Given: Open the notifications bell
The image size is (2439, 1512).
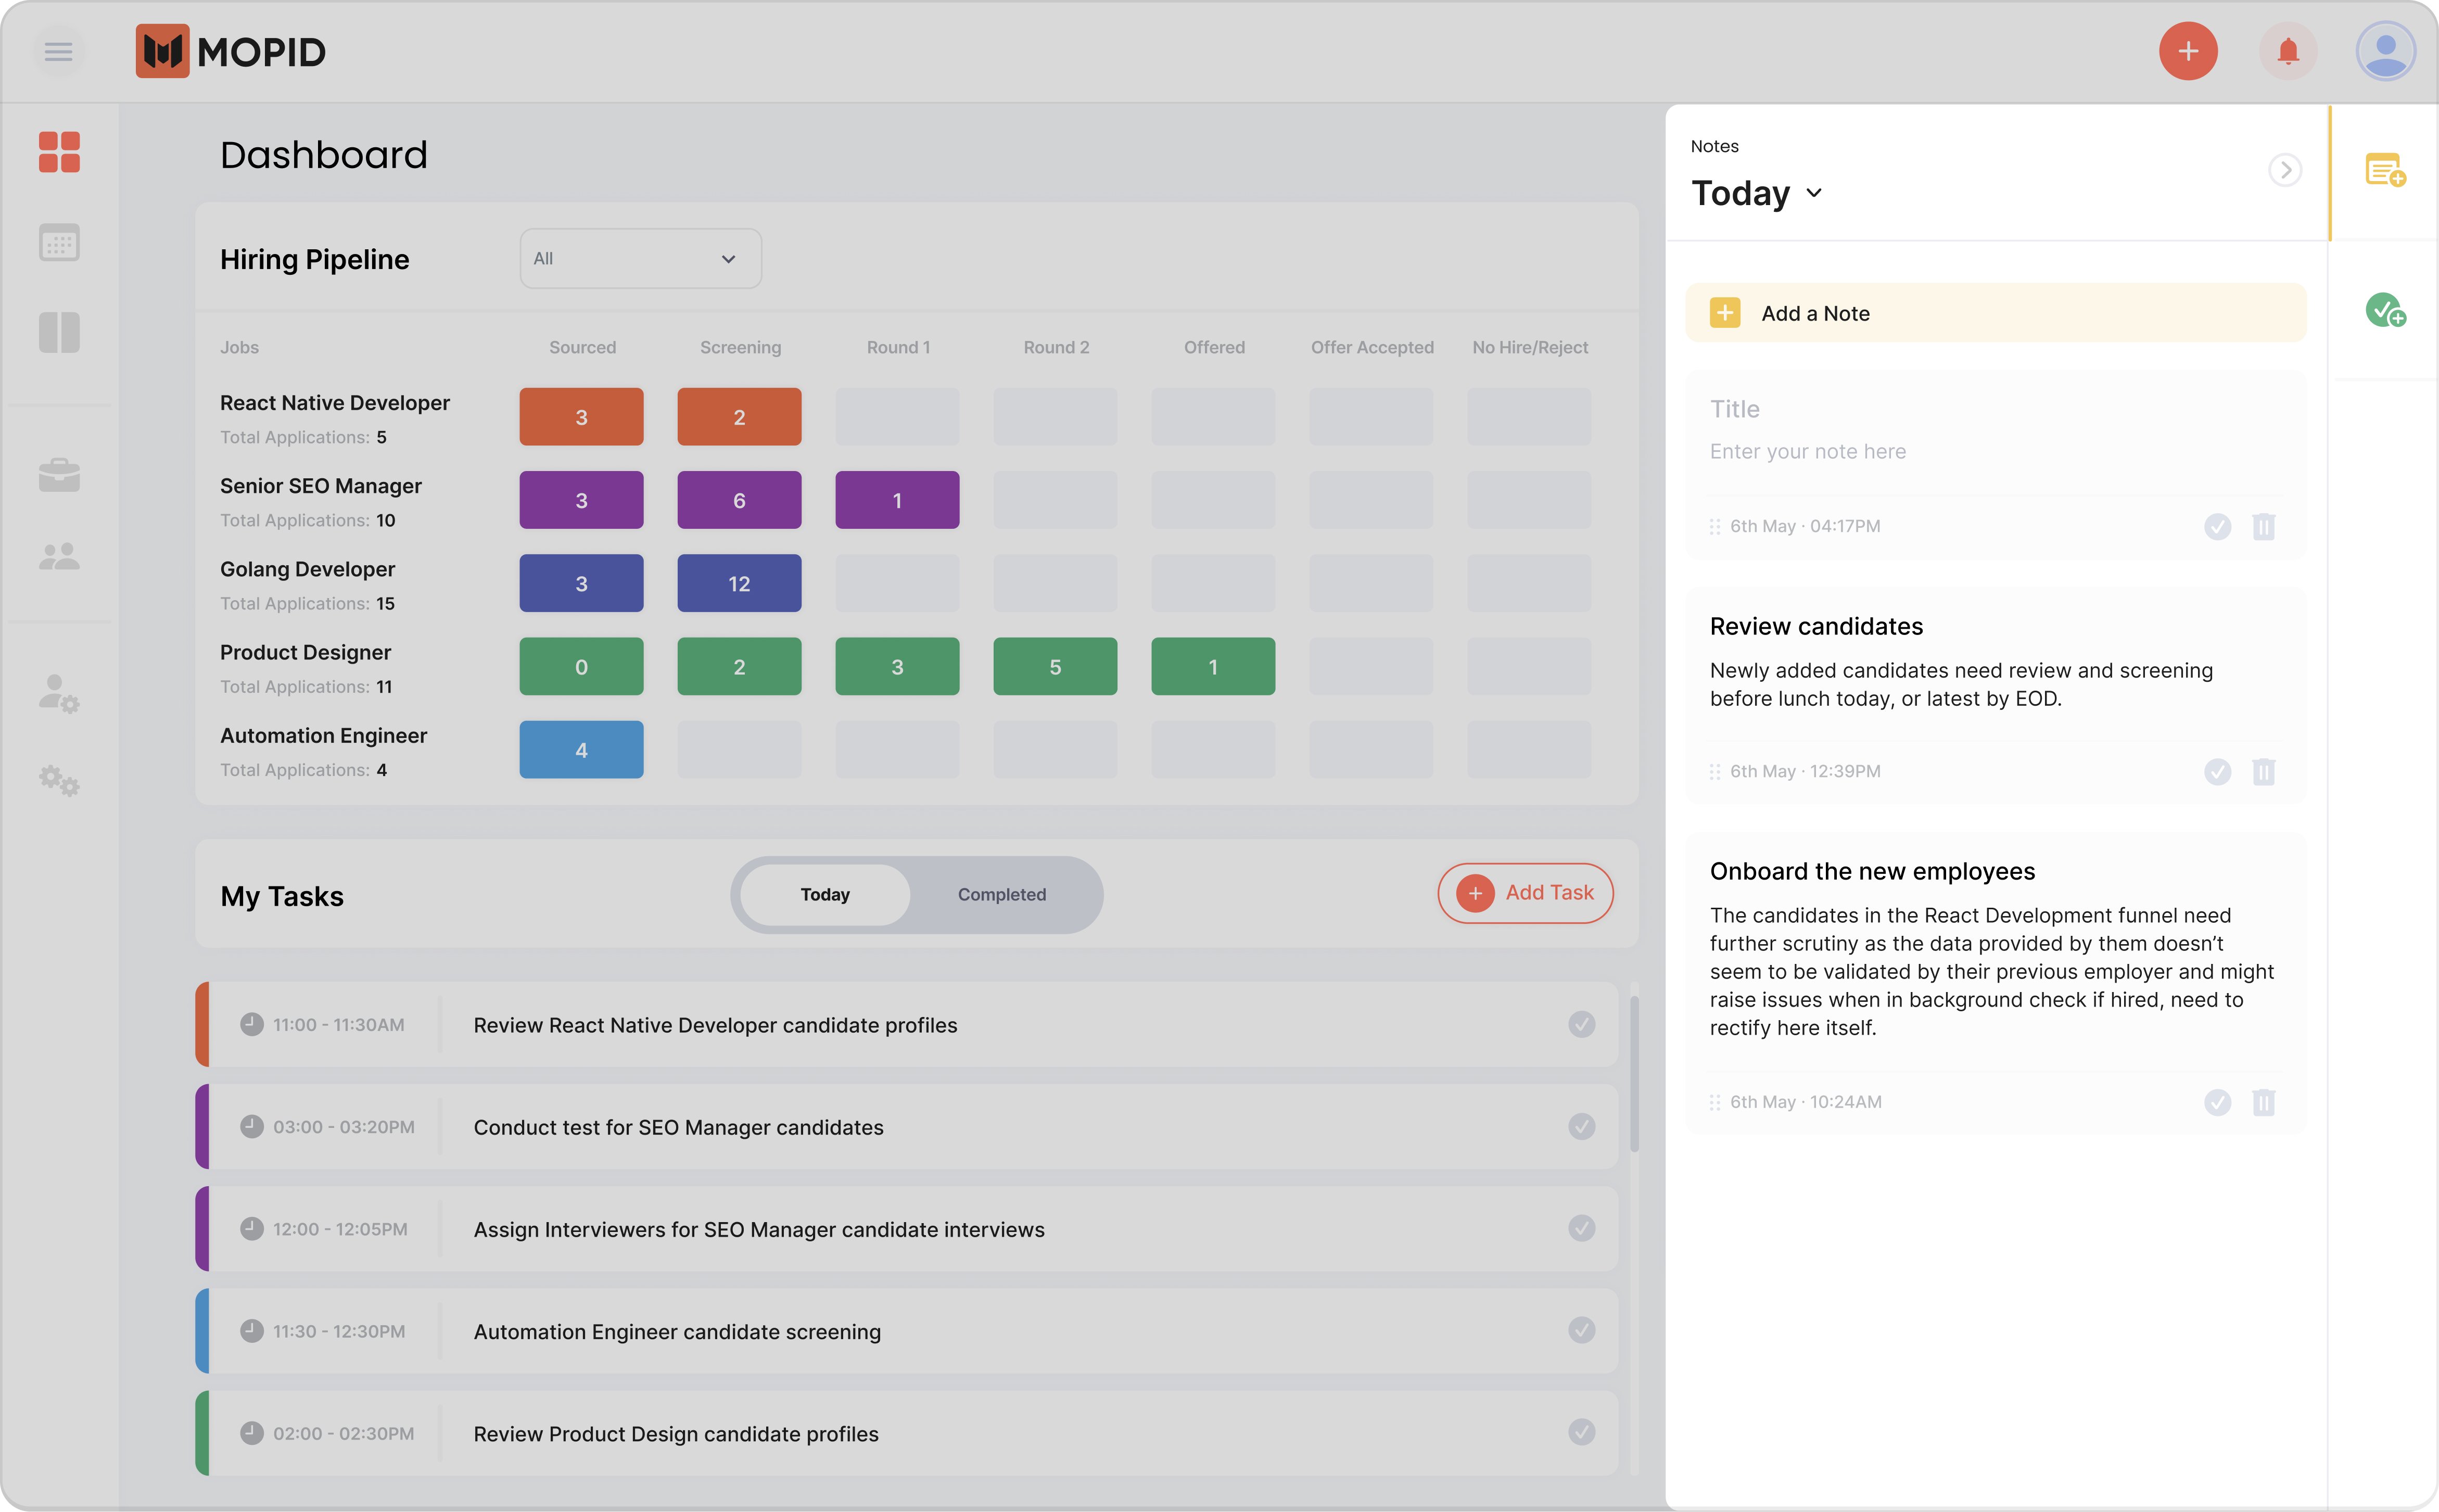Looking at the screenshot, I should [2287, 51].
